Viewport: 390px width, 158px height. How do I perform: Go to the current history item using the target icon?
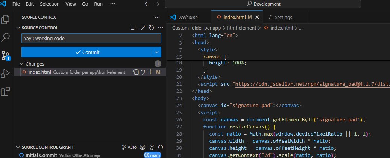click(x=143, y=147)
